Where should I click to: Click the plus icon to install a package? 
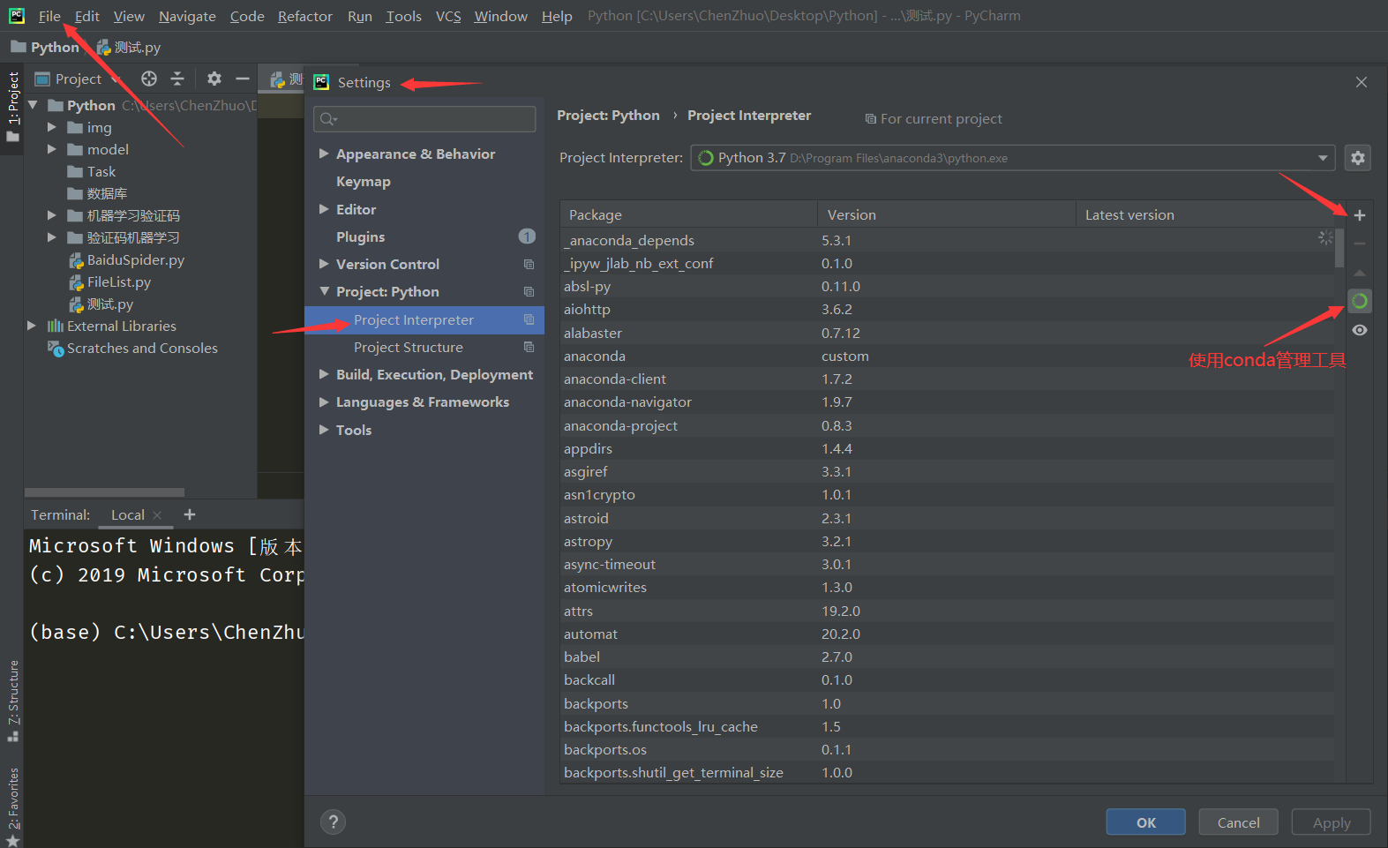[1359, 215]
